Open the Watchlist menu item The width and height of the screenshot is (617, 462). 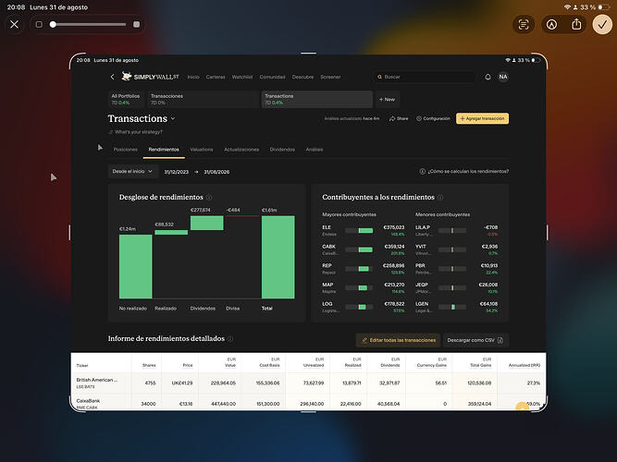coord(242,77)
